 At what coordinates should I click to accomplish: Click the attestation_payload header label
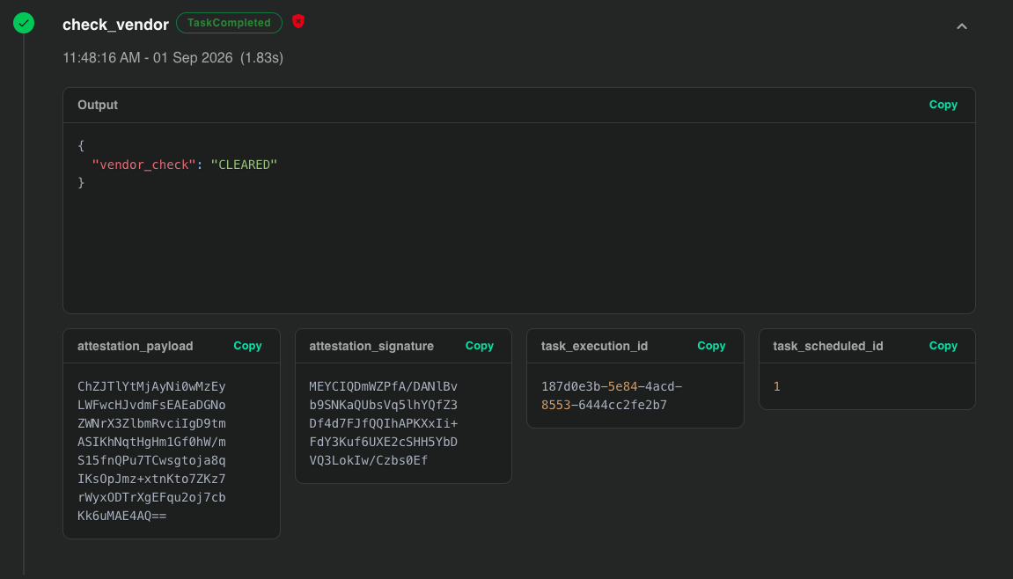coord(135,347)
